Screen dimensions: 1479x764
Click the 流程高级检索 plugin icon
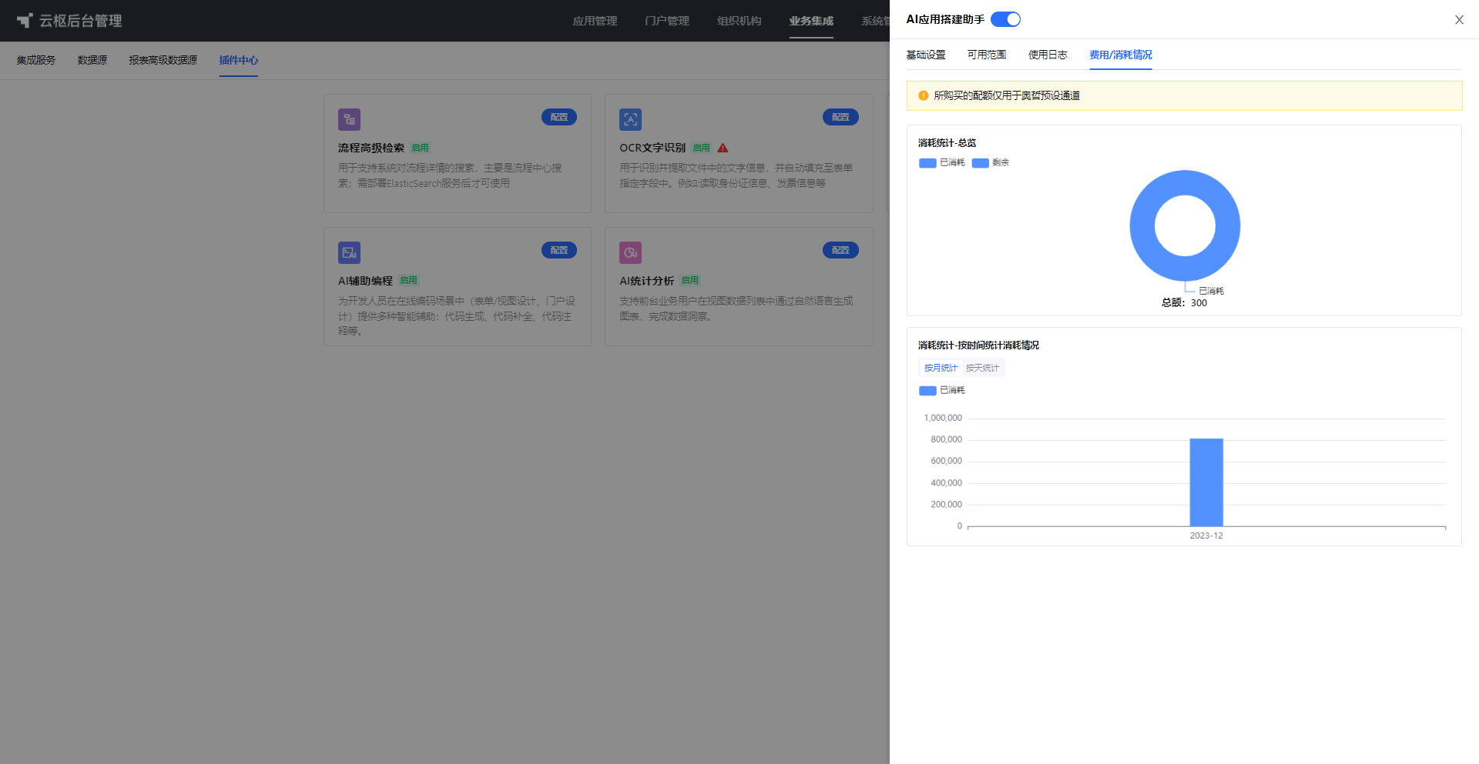349,119
